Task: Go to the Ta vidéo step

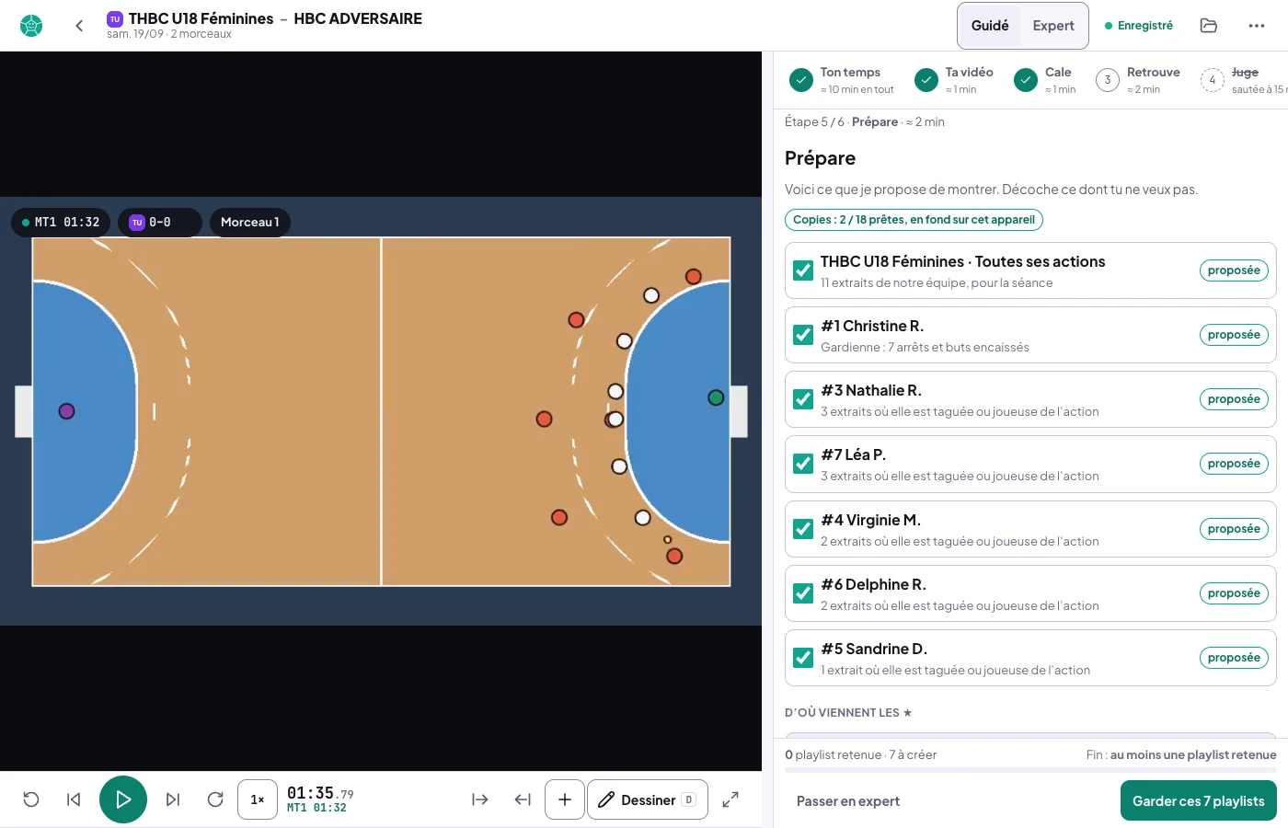Action: pos(954,80)
